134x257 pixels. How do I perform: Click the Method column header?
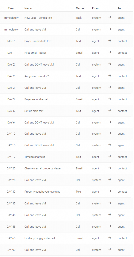coord(81,8)
